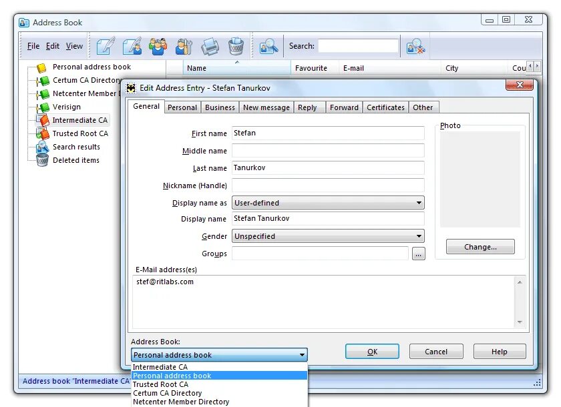Switch to the Certificates tab
Viewport: 561px width, 407px height.
385,107
